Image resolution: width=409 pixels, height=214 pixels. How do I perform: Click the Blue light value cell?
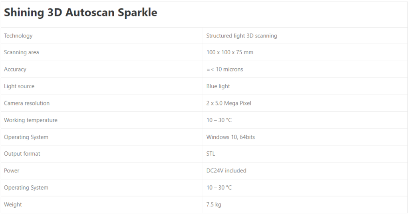click(218, 86)
